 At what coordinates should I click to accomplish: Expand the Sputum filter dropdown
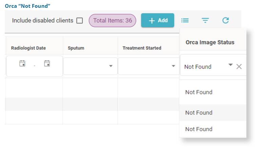(x=111, y=66)
